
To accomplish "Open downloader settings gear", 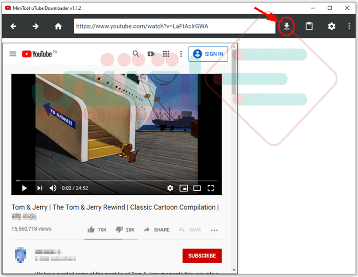I will point(331,27).
